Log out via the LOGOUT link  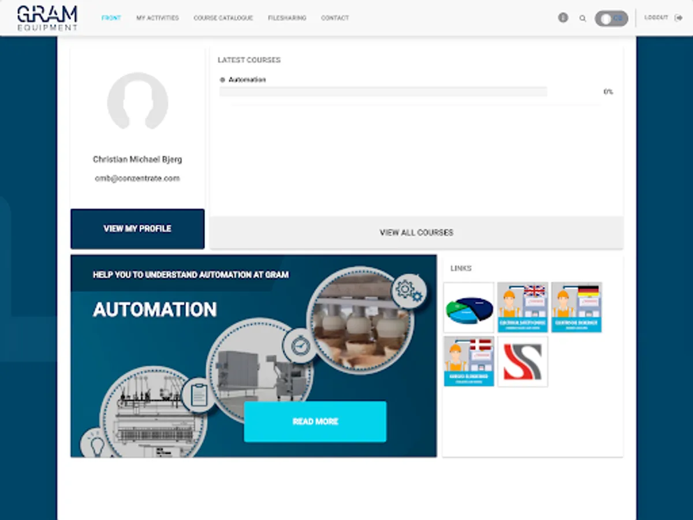(x=656, y=18)
